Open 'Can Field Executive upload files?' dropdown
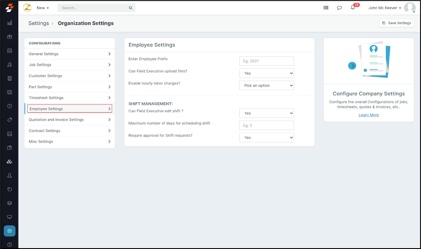Viewport: 421px width, 249px height. click(266, 73)
